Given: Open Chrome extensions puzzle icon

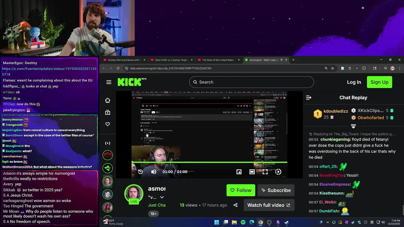Looking at the screenshot, I should 364,68.
